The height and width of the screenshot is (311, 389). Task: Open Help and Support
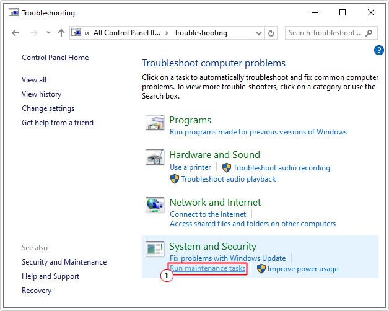tap(51, 276)
